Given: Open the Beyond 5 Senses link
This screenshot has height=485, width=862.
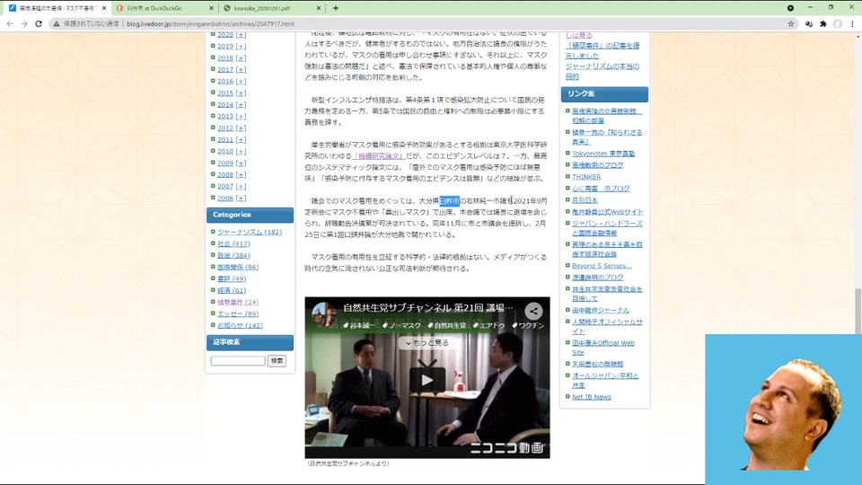Looking at the screenshot, I should click(x=602, y=266).
